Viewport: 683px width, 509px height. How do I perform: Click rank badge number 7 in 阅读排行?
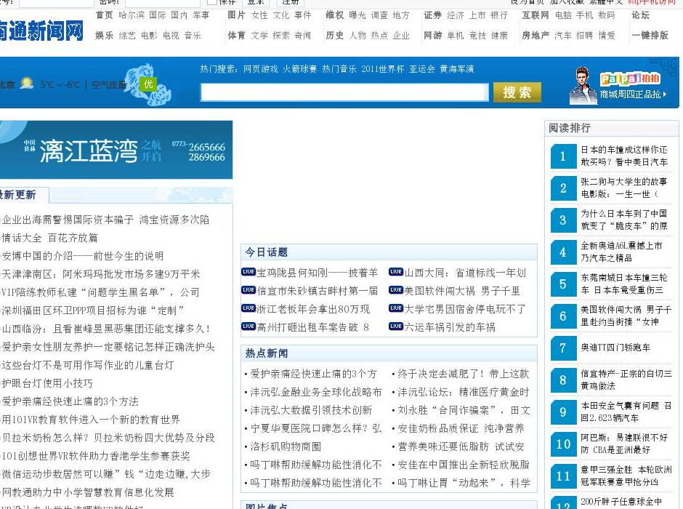[563, 348]
